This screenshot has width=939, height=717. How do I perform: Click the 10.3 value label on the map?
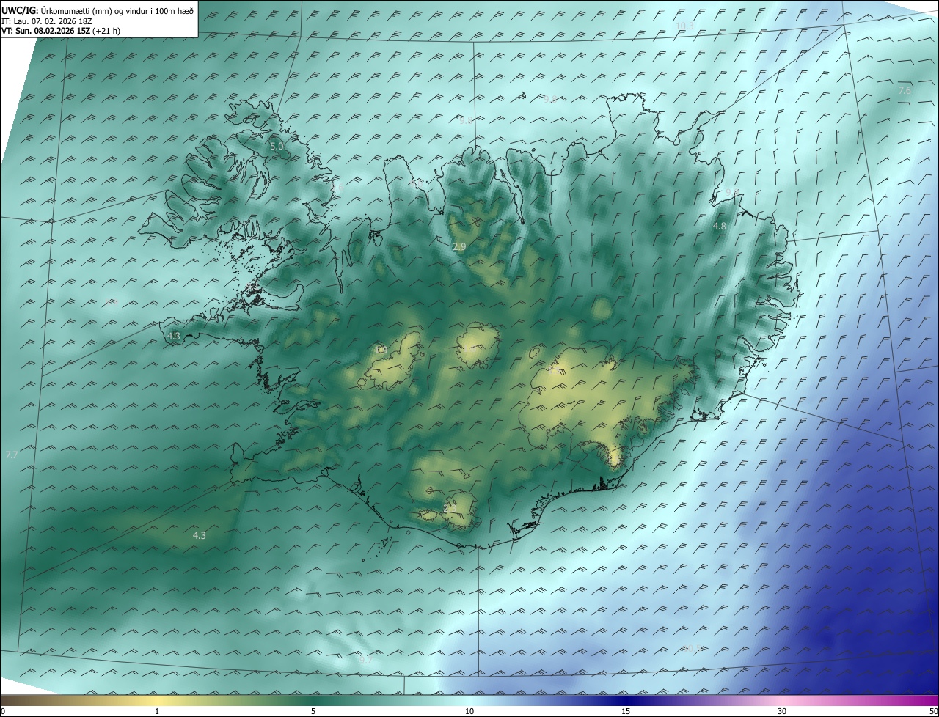684,26
